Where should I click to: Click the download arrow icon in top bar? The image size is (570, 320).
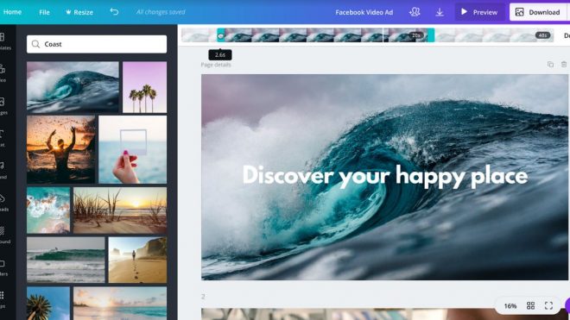tap(440, 12)
